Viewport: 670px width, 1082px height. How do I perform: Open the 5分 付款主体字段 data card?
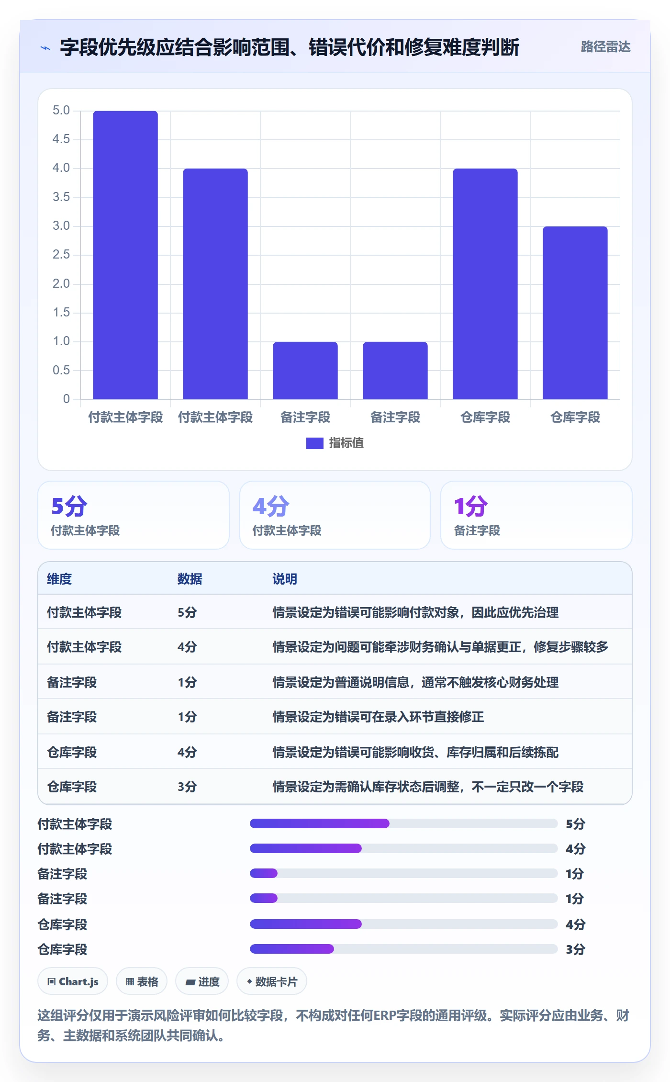(134, 515)
